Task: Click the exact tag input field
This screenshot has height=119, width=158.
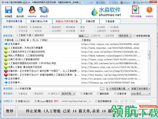Action: coord(132,101)
